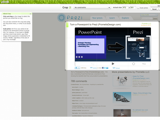Click More in the prezi player
The image size is (160, 120).
pos(144,64)
